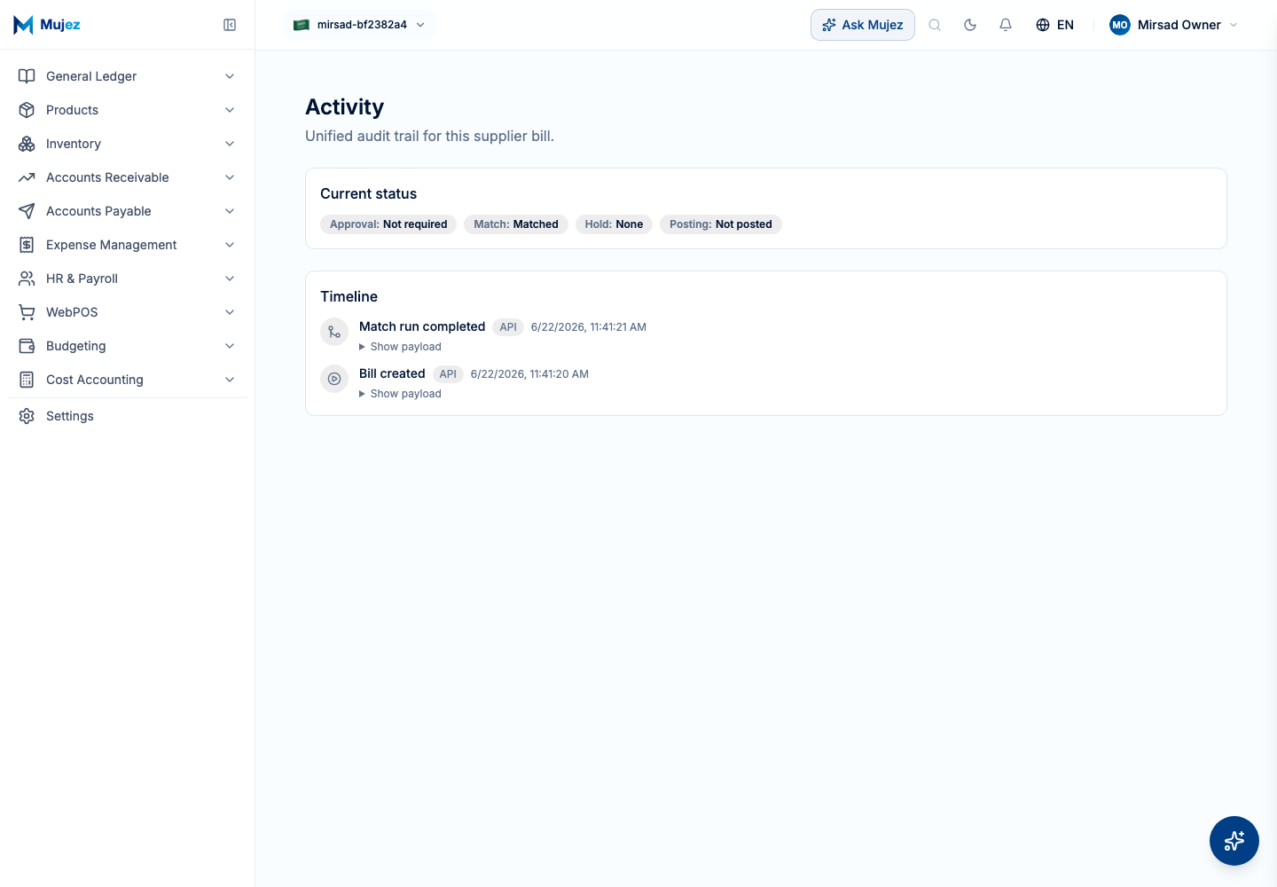1277x887 pixels.
Task: Open the General Ledger menu
Action: pos(127,76)
